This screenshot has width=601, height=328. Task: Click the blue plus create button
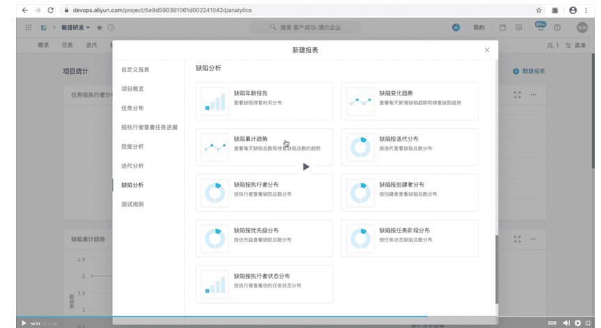coord(456,28)
